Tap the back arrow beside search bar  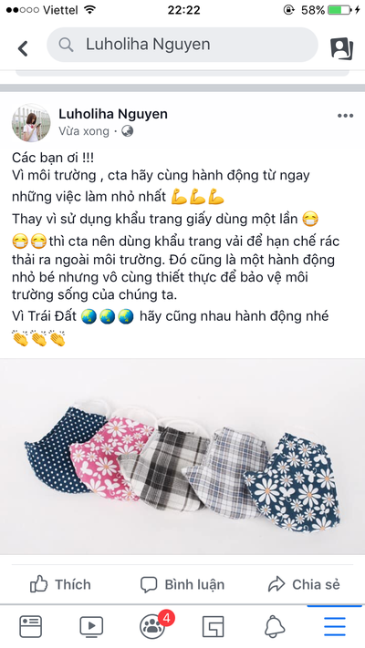tap(23, 48)
